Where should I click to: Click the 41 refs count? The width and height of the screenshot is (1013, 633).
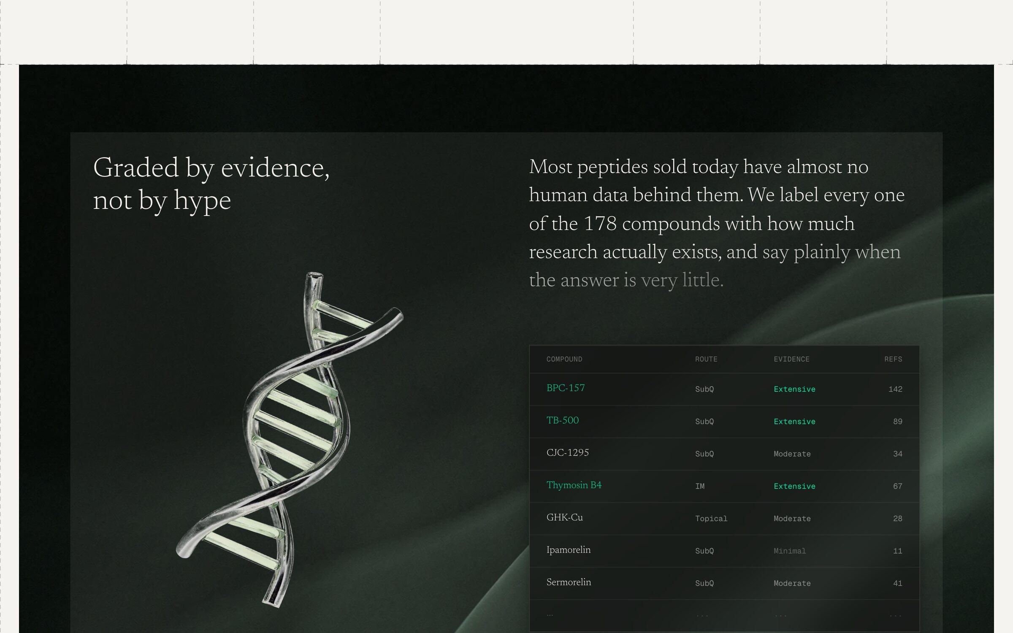(x=898, y=583)
